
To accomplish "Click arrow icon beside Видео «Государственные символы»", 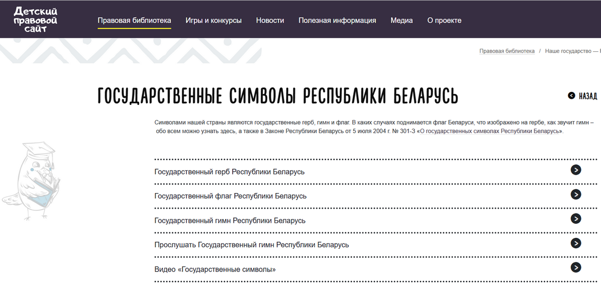I will click(576, 268).
